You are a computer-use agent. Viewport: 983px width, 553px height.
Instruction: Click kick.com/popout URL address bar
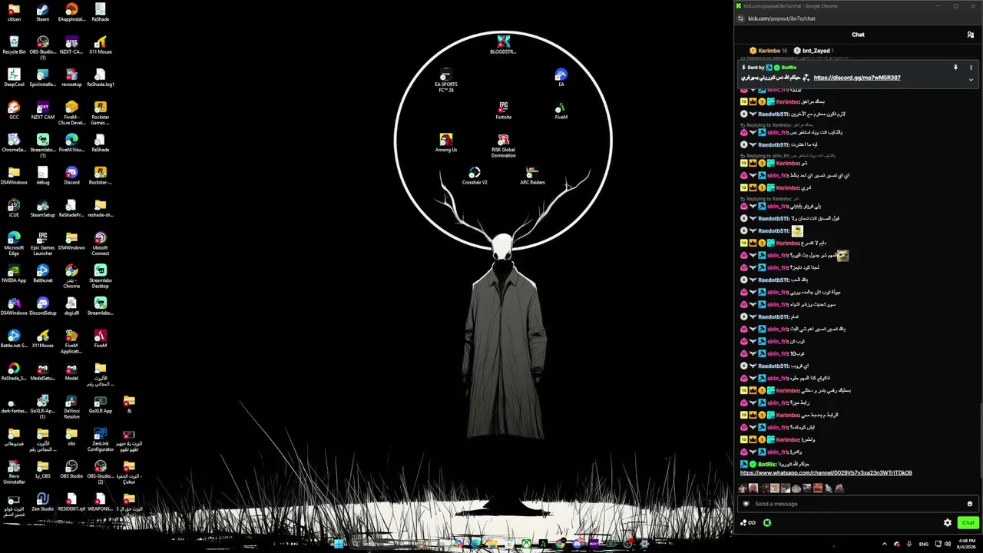(782, 18)
